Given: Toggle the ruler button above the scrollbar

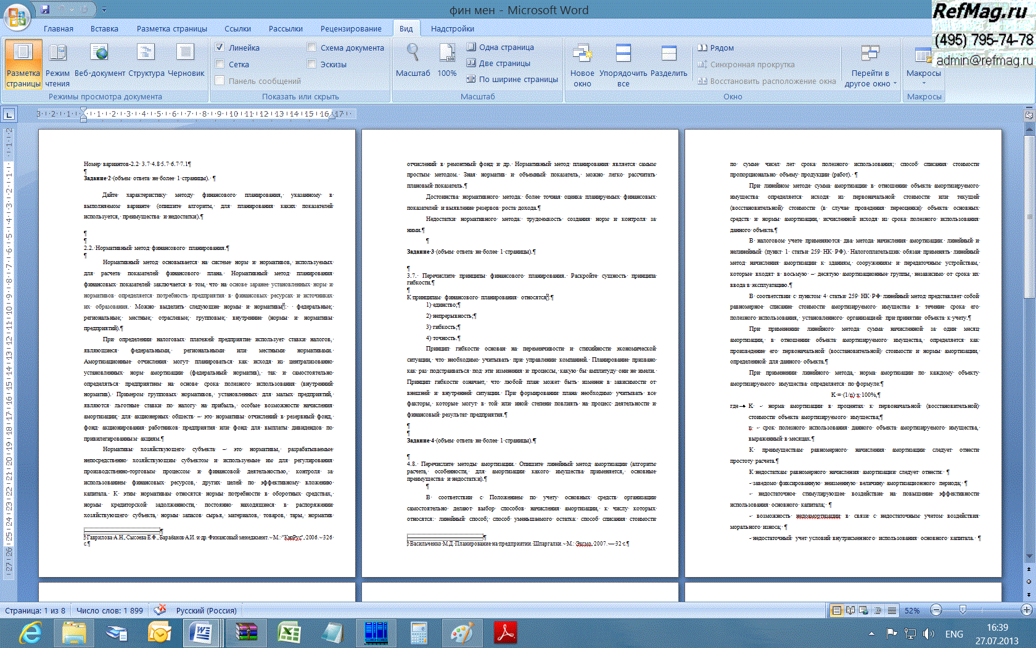Looking at the screenshot, I should point(1029,115).
